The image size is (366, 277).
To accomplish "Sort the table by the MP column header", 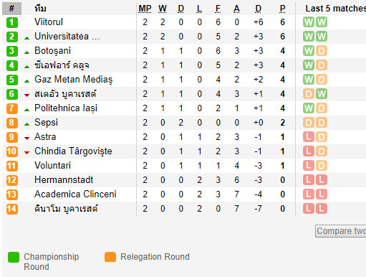I will click(x=145, y=9).
